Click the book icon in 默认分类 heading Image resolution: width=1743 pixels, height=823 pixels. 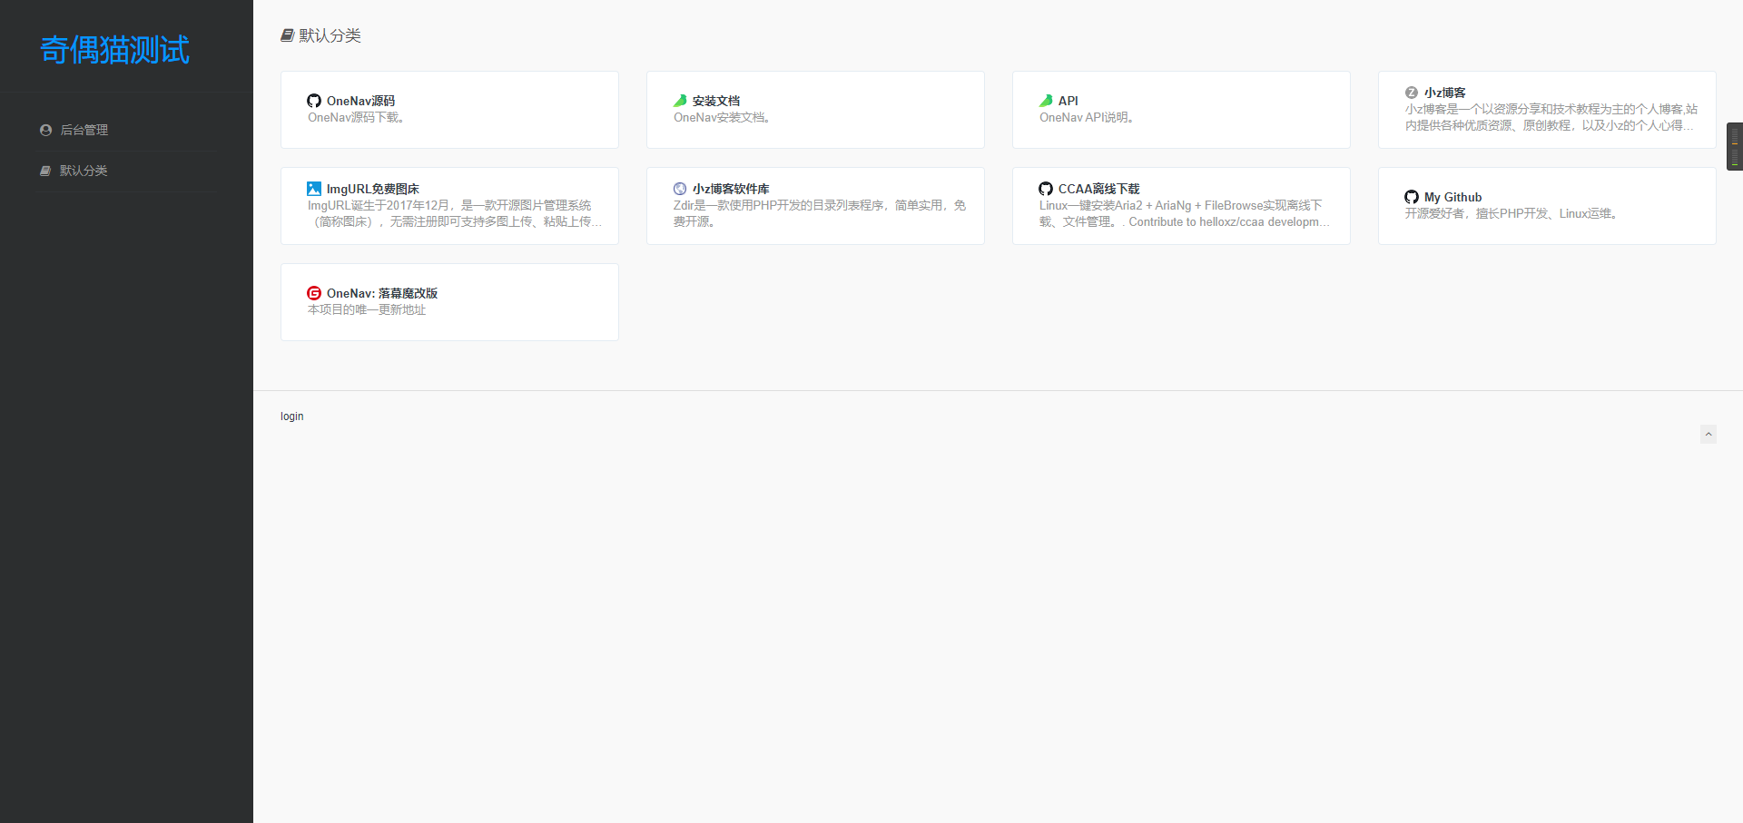pyautogui.click(x=287, y=35)
